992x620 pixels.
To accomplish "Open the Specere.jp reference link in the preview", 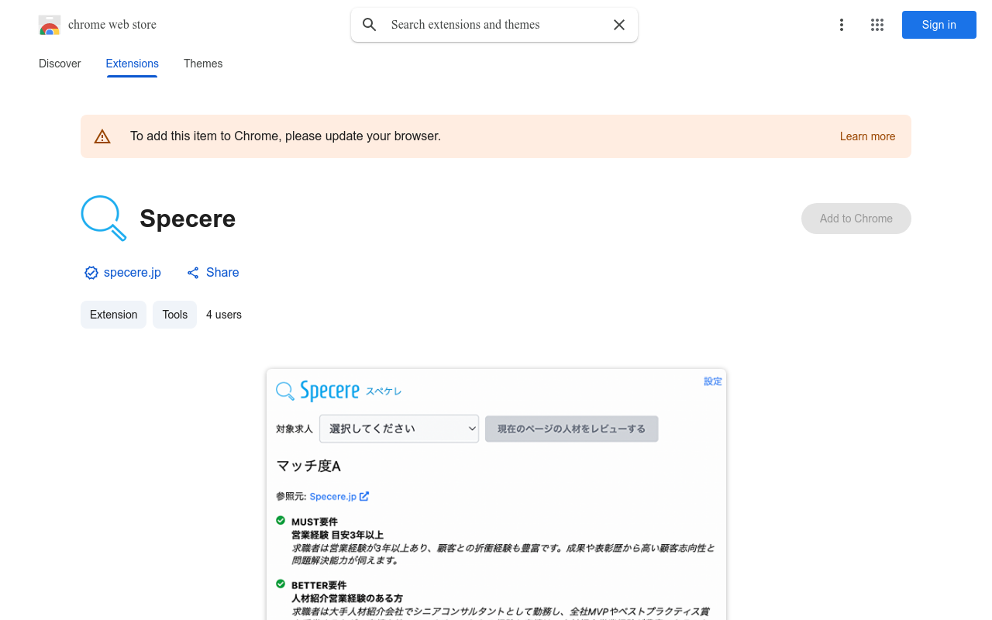I will [339, 497].
